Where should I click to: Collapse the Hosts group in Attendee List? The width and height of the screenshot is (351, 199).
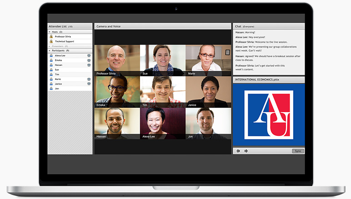[x=50, y=32]
